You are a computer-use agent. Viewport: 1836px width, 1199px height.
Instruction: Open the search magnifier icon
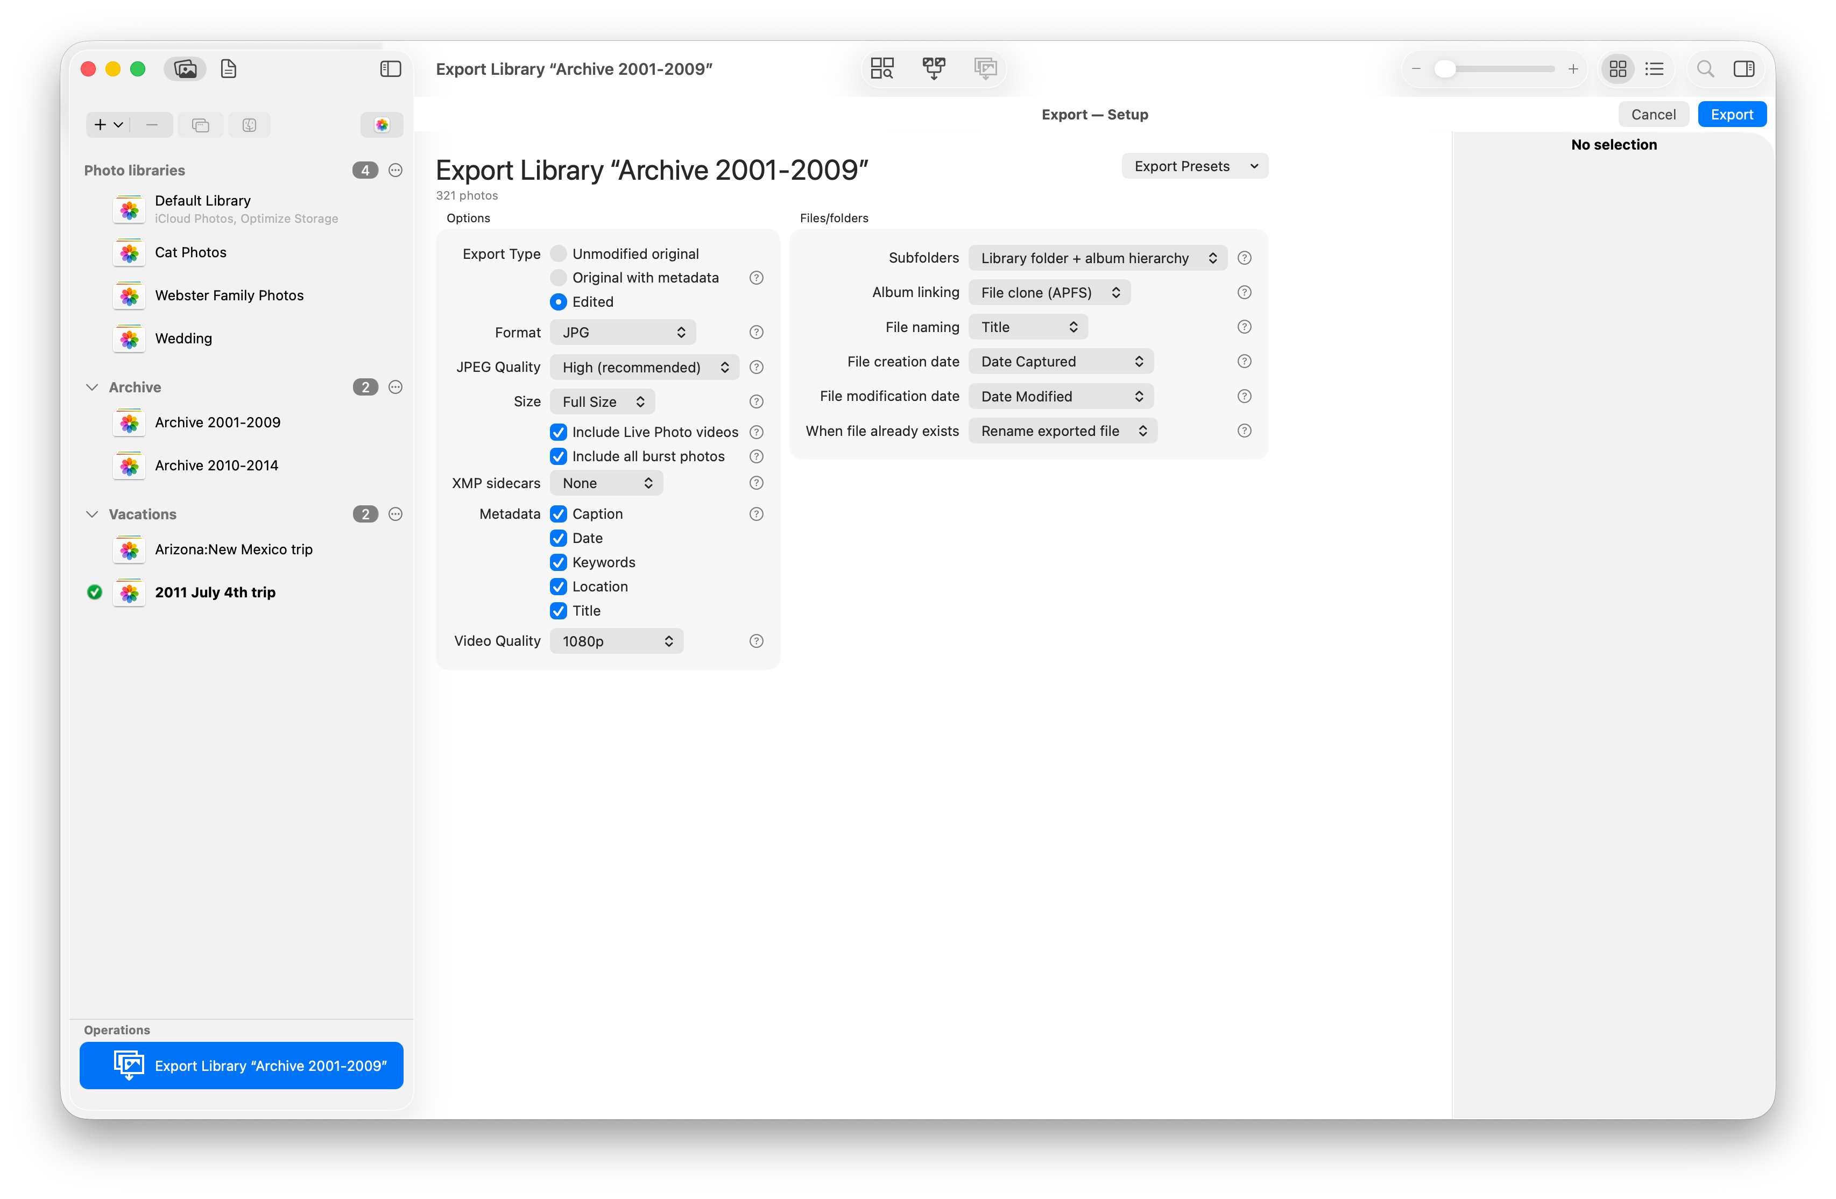click(1705, 69)
